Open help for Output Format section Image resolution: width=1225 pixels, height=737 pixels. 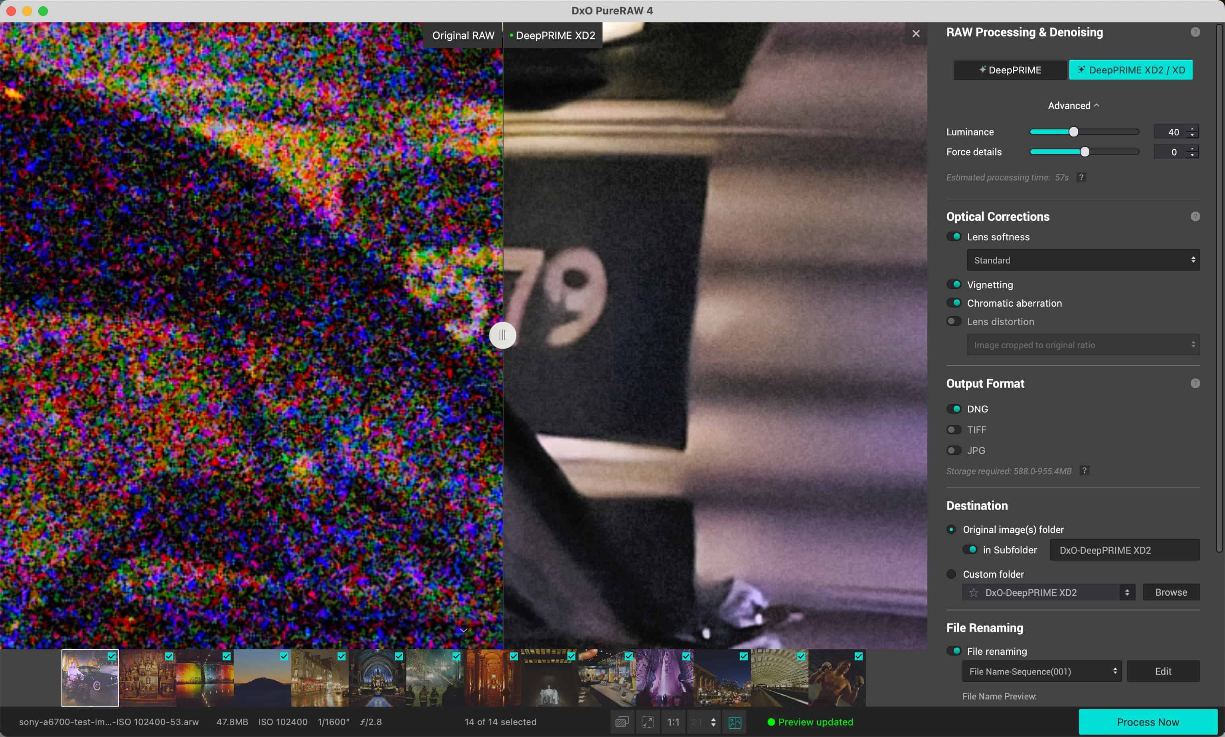[1195, 383]
